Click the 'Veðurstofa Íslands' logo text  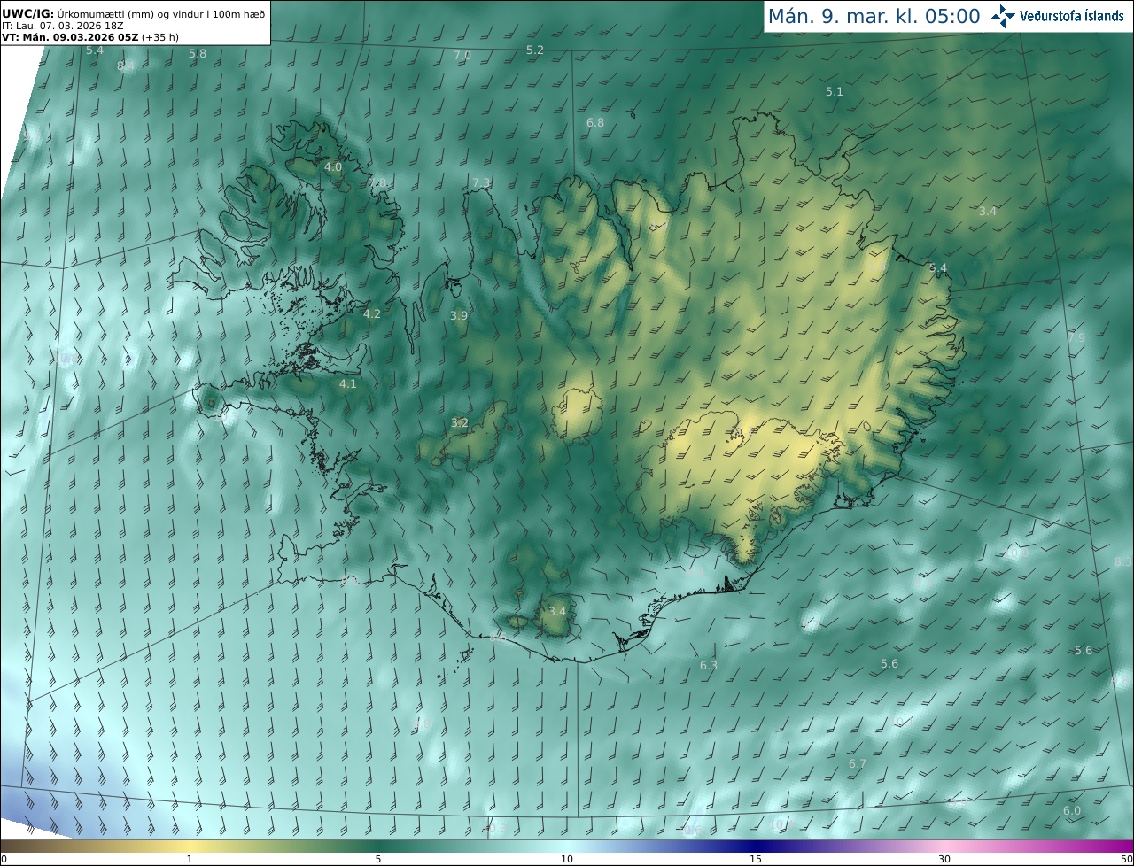pos(1072,16)
